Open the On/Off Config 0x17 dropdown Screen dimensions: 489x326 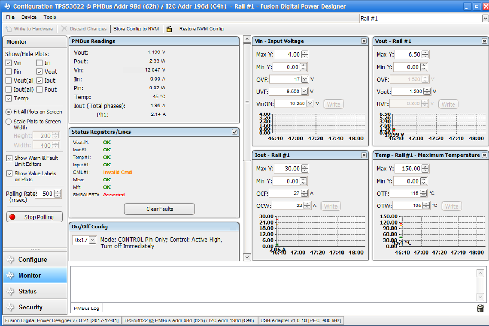coord(92,240)
